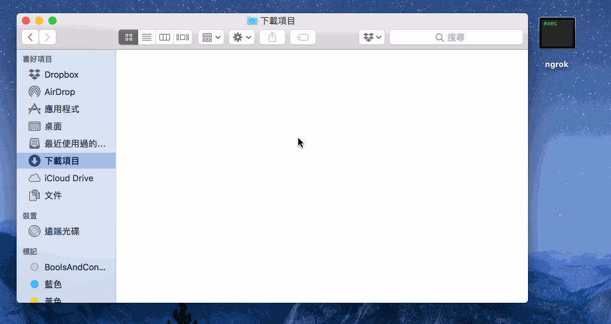Open iCloud Drive in the sidebar
611x324 pixels.
tap(66, 178)
